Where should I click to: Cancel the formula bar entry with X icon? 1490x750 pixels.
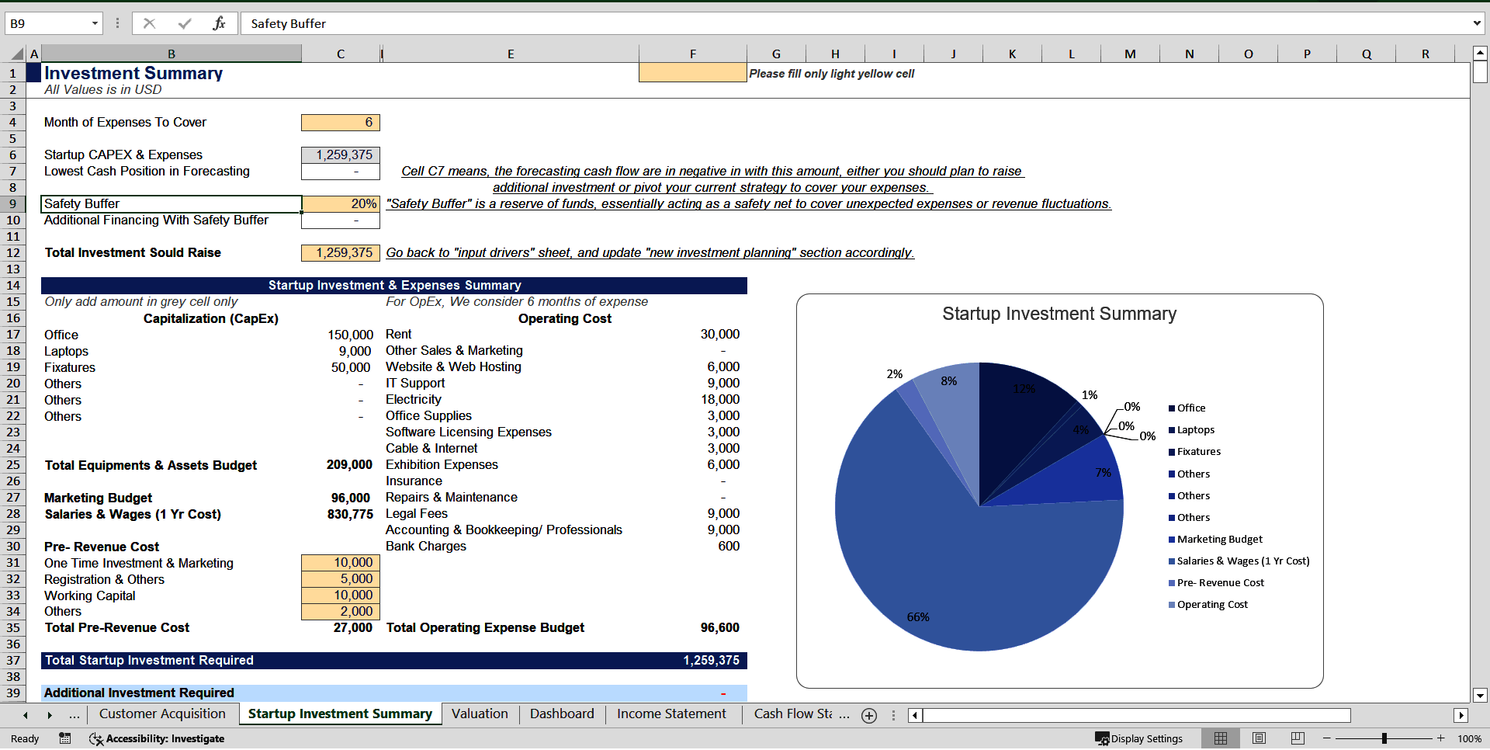click(x=150, y=23)
